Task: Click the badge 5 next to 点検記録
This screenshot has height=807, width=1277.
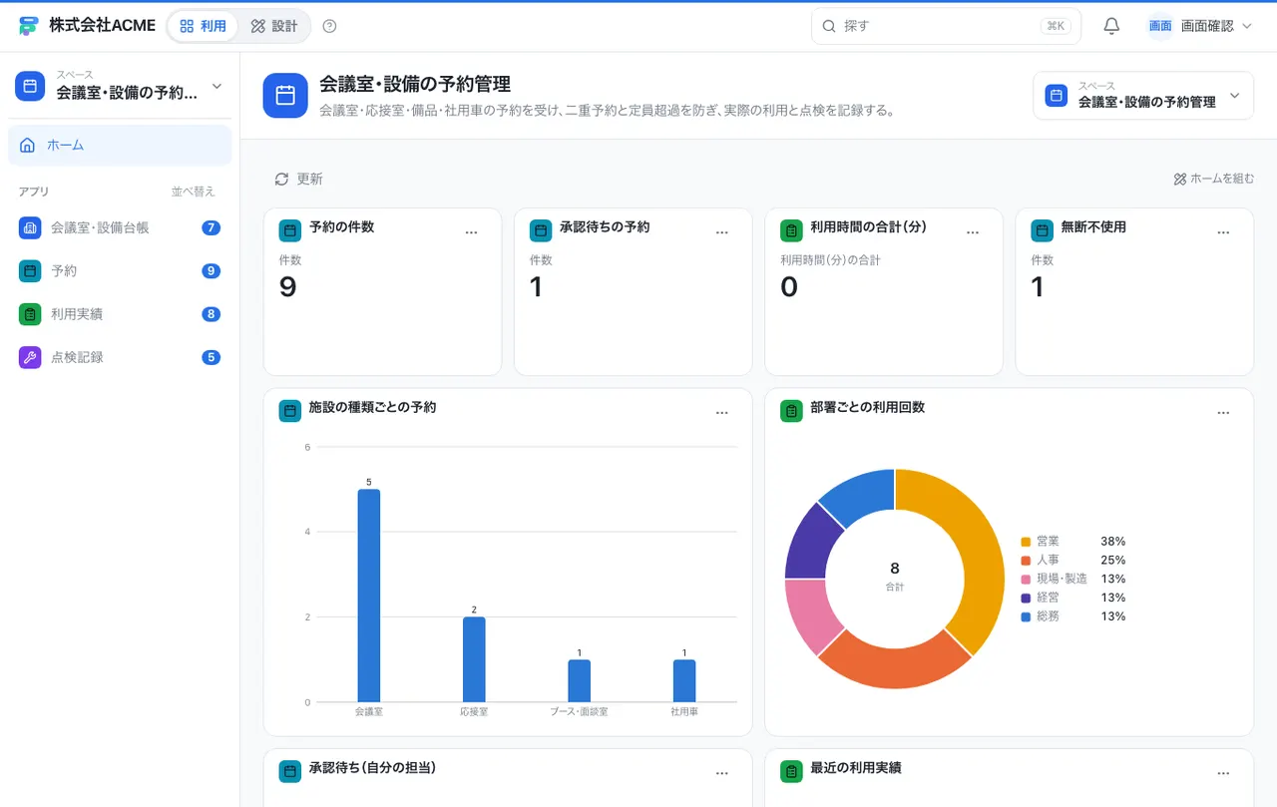Action: 211,357
